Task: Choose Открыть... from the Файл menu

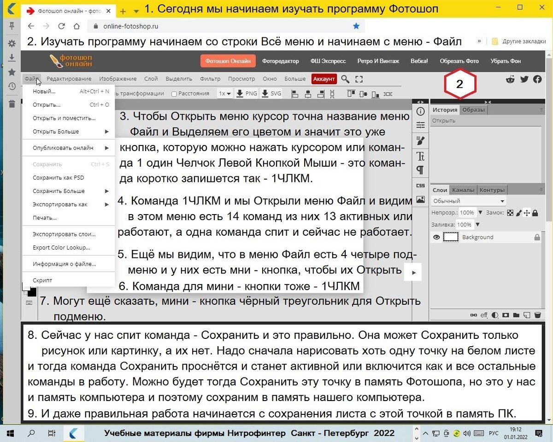Action: point(69,105)
